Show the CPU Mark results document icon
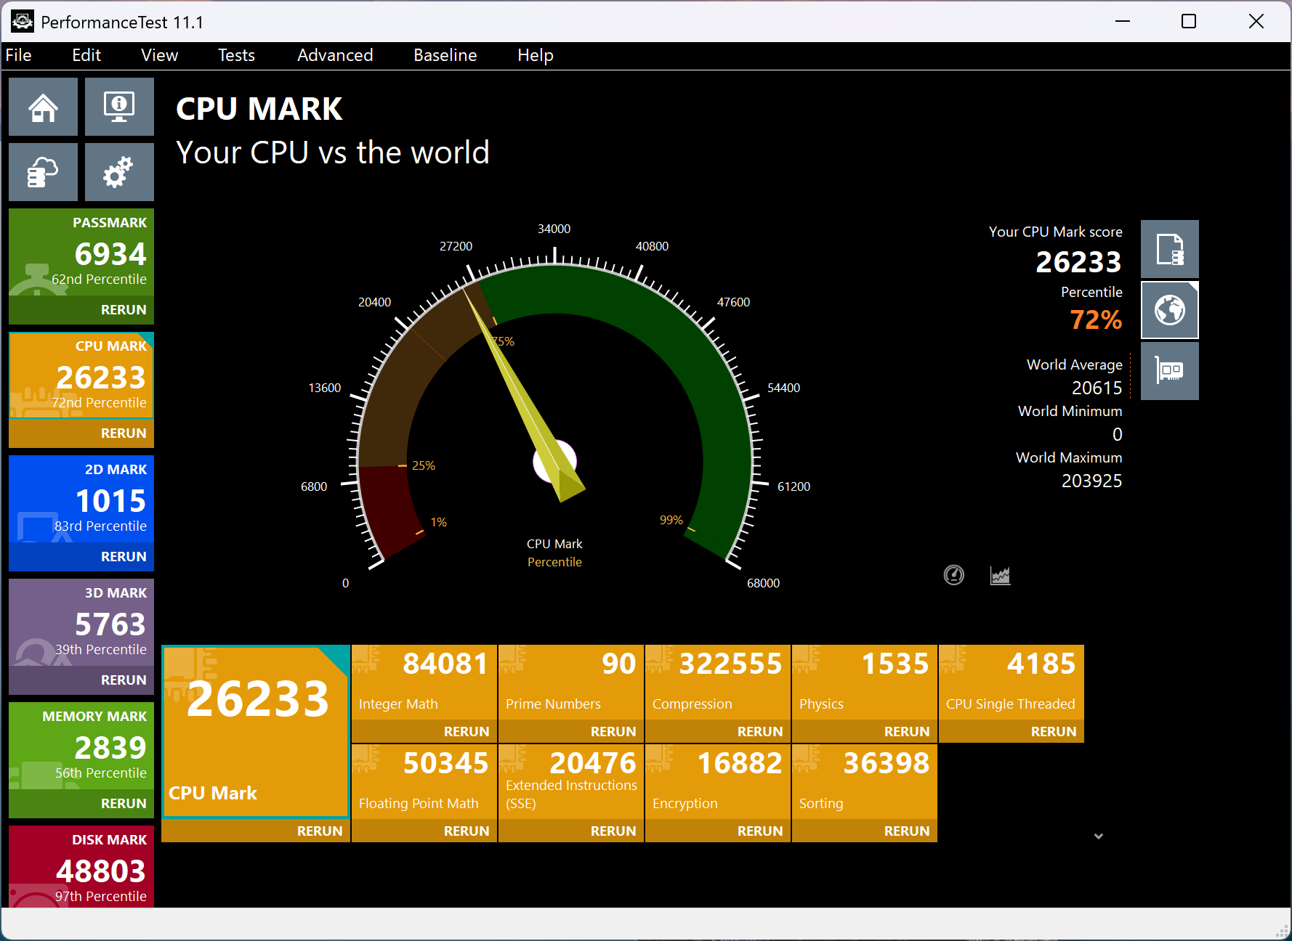The width and height of the screenshot is (1292, 941). (1169, 249)
